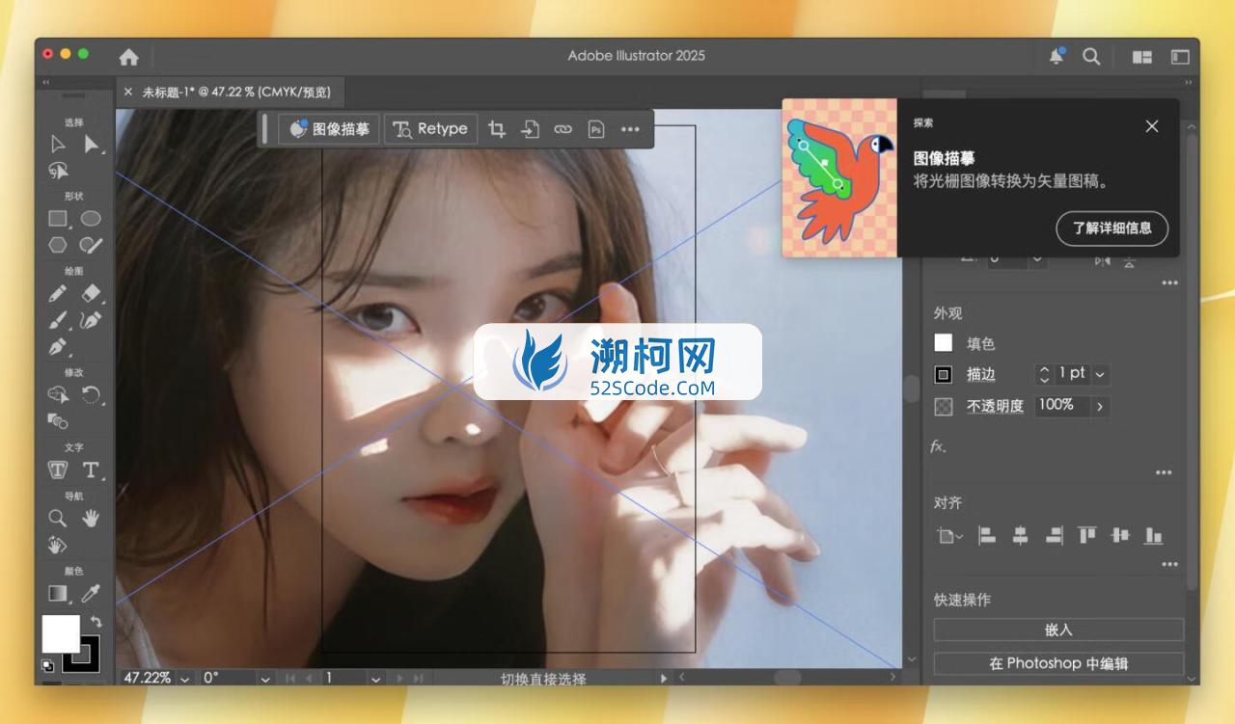Open the arrange documents icon
This screenshot has width=1235, height=724.
(x=1142, y=57)
